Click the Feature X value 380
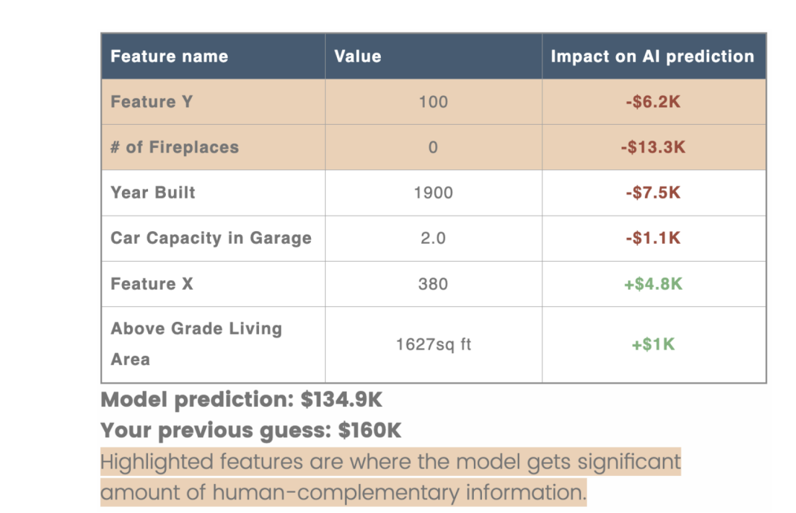Viewport: 796px width, 513px height. (x=433, y=284)
